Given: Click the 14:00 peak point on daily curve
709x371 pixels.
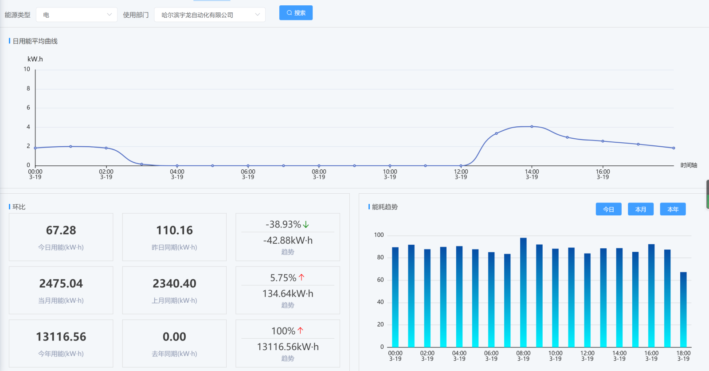Looking at the screenshot, I should (x=532, y=127).
